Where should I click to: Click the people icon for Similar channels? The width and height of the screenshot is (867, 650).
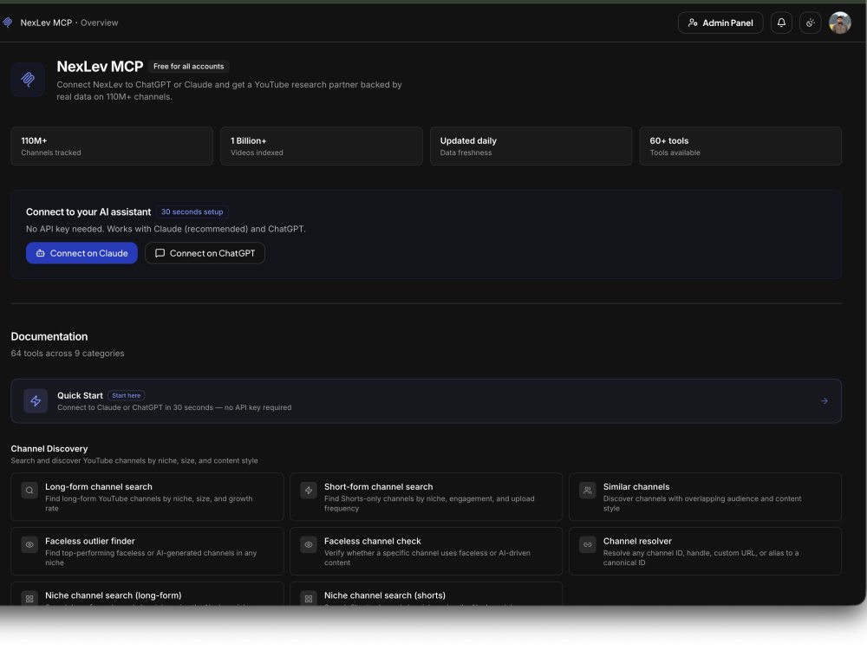[587, 491]
